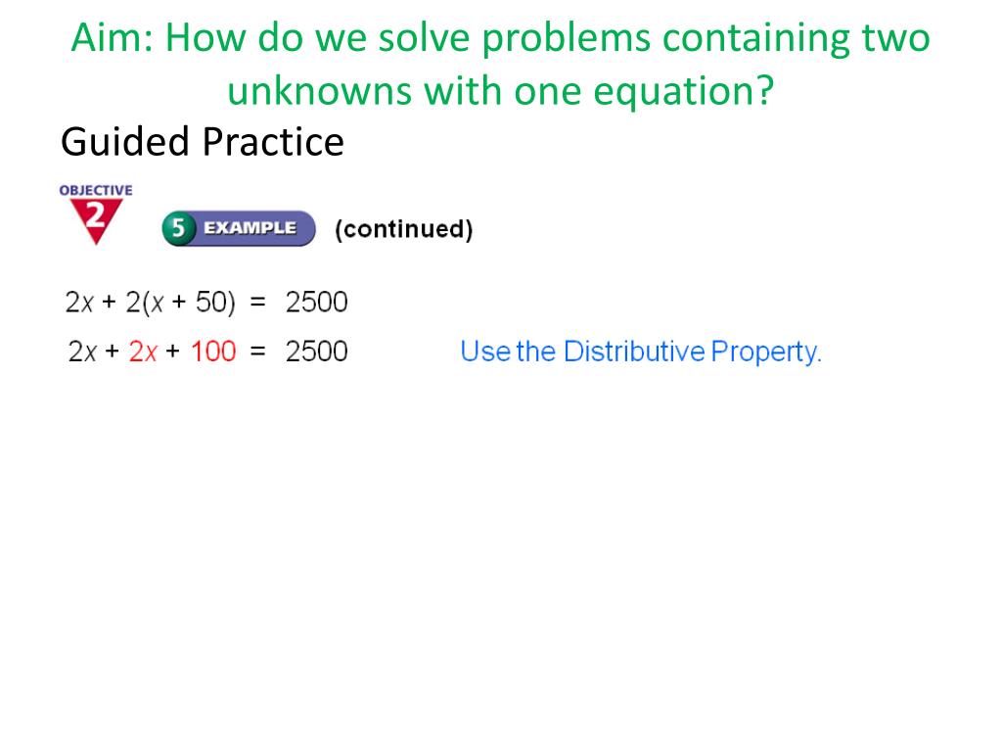Image resolution: width=1002 pixels, height=752 pixels.
Task: Click the word 'Aim:' in the title
Action: [x=113, y=38]
